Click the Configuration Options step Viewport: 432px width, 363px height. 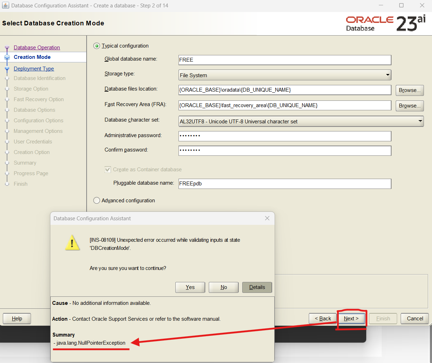(38, 121)
